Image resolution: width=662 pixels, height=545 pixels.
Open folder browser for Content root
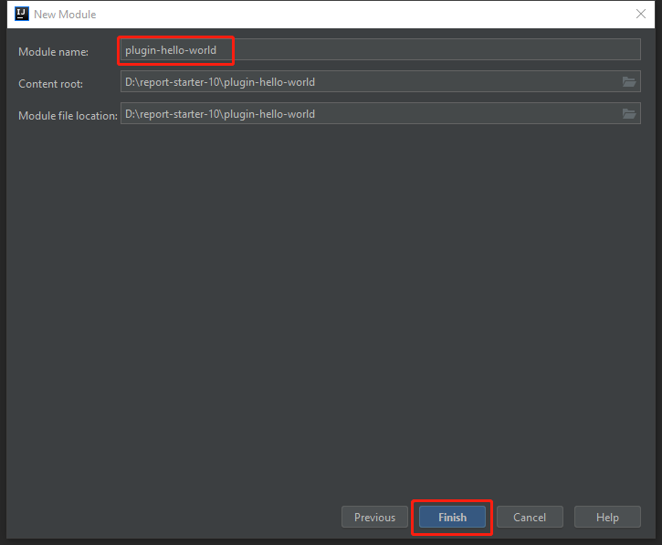click(628, 82)
